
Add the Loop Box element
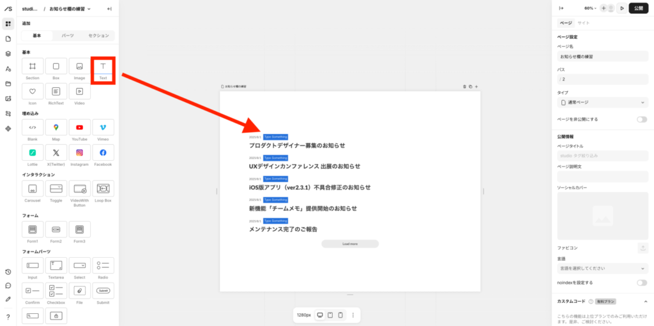(103, 189)
